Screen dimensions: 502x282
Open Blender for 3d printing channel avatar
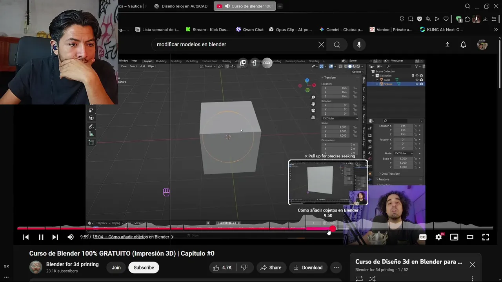point(36,267)
